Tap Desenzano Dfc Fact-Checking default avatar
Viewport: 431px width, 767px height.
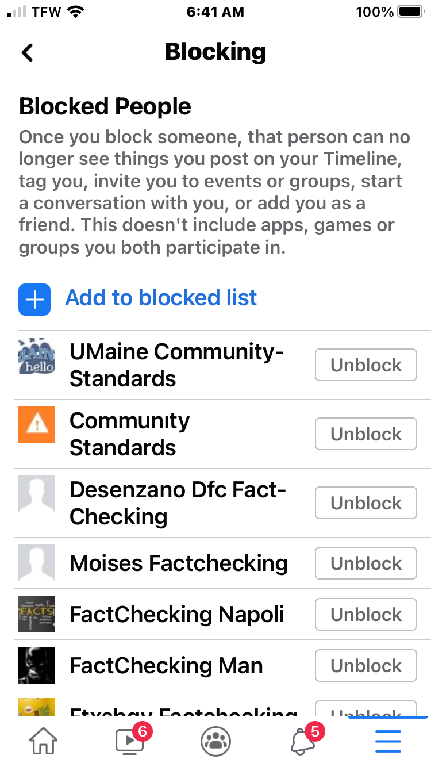tap(37, 494)
